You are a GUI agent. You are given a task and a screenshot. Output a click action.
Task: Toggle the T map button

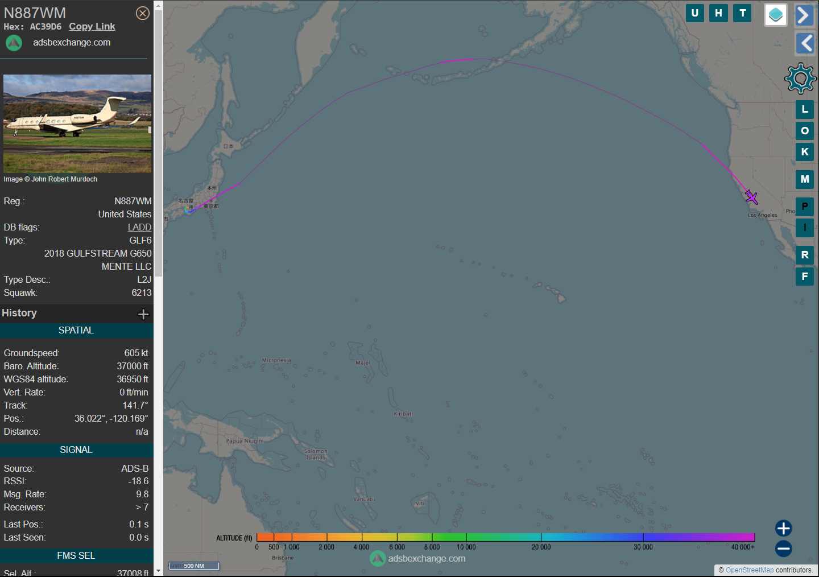[743, 13]
